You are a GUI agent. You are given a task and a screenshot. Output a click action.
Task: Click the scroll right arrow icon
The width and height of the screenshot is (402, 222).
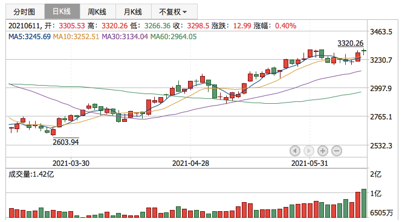[309, 151]
